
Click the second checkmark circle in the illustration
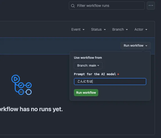click(x=29, y=85)
